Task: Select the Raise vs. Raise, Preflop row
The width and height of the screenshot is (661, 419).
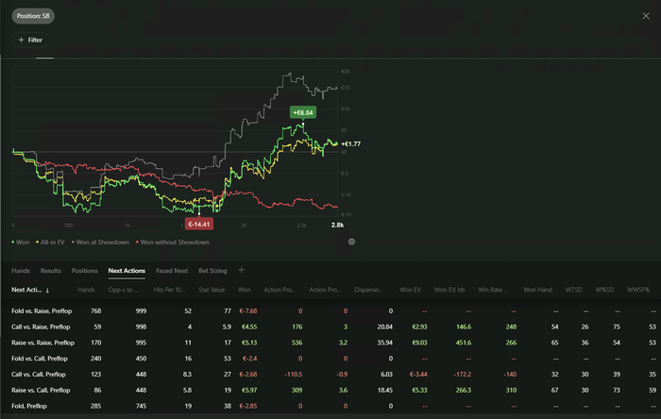Action: [330, 343]
